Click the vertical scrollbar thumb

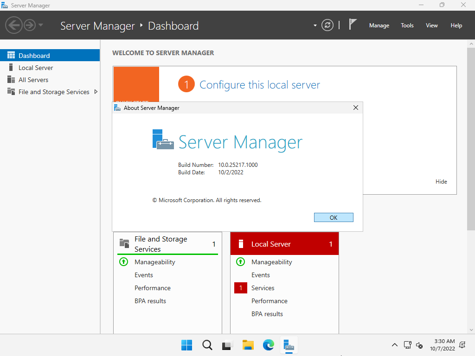[471, 138]
